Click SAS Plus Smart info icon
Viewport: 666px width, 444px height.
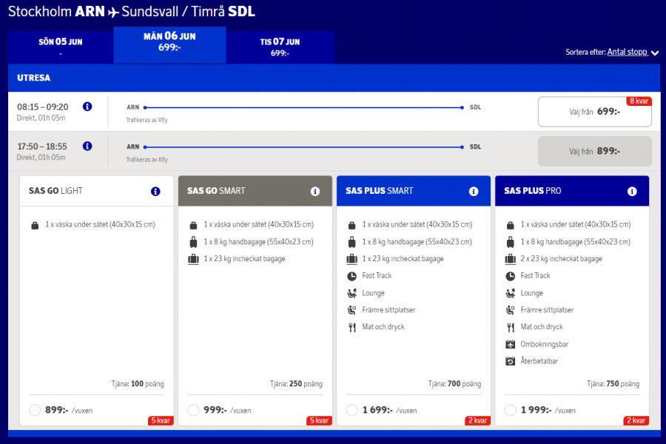(474, 191)
